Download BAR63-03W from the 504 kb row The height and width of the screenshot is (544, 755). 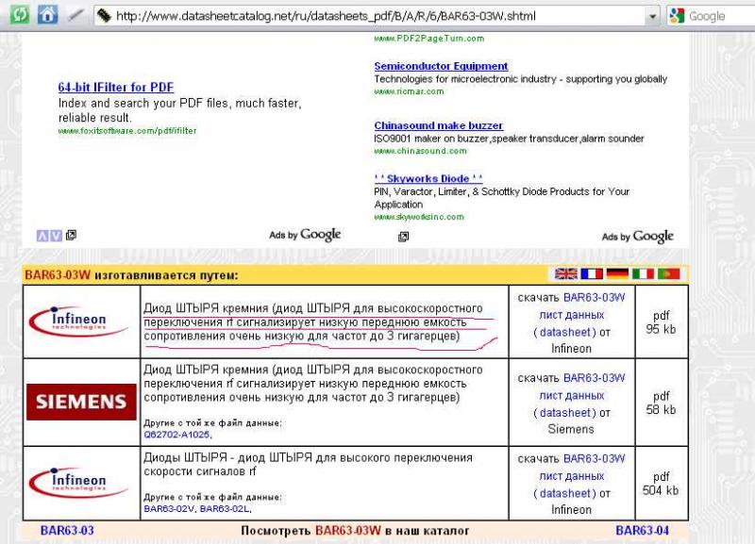point(595,459)
